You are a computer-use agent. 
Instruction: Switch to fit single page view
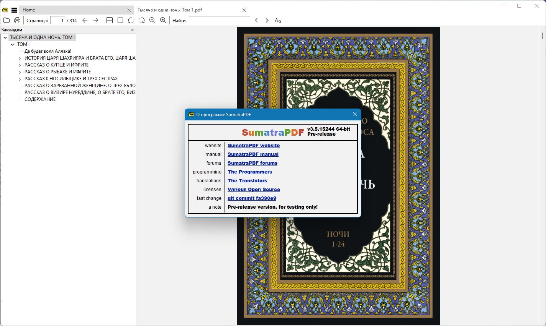pyautogui.click(x=120, y=20)
